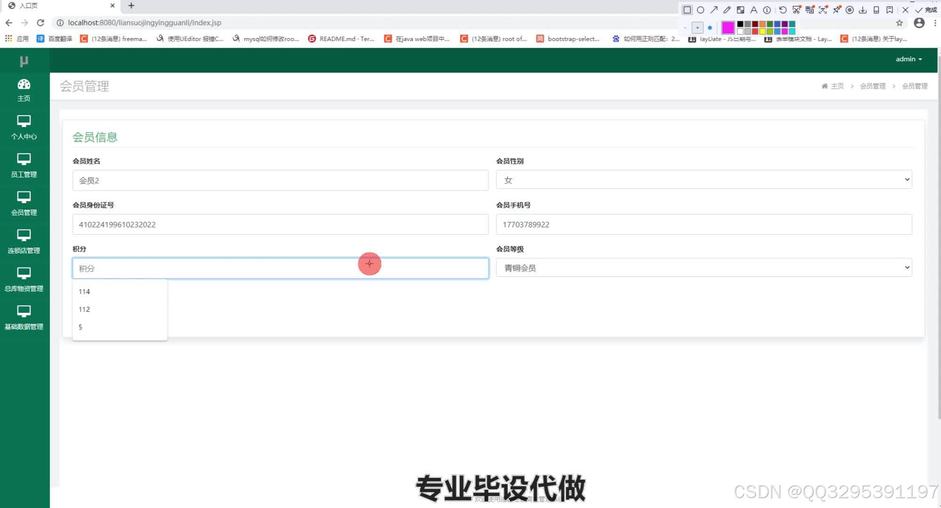Click the bookmark collect icon
Viewport: 941px width, 508px height.
point(889,10)
